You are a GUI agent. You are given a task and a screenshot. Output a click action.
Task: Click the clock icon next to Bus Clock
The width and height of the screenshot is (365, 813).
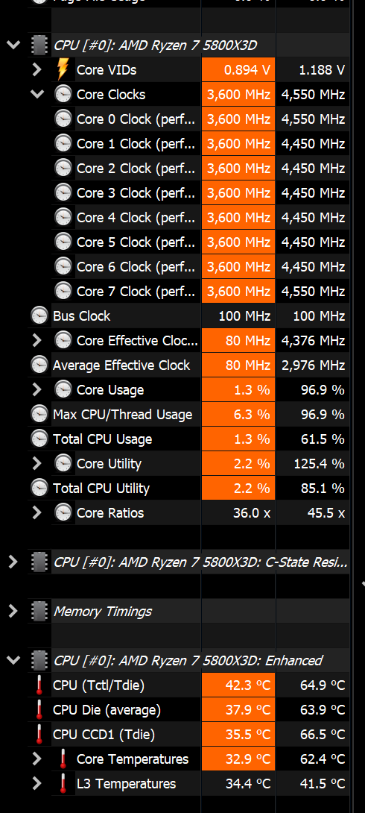coord(39,316)
